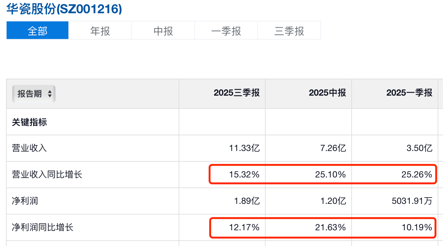The image size is (443, 246).
Task: Click the 11.33亿 revenue cell
Action: pyautogui.click(x=245, y=148)
